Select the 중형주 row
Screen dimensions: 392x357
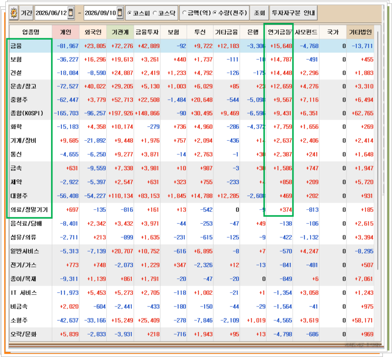tap(192, 100)
